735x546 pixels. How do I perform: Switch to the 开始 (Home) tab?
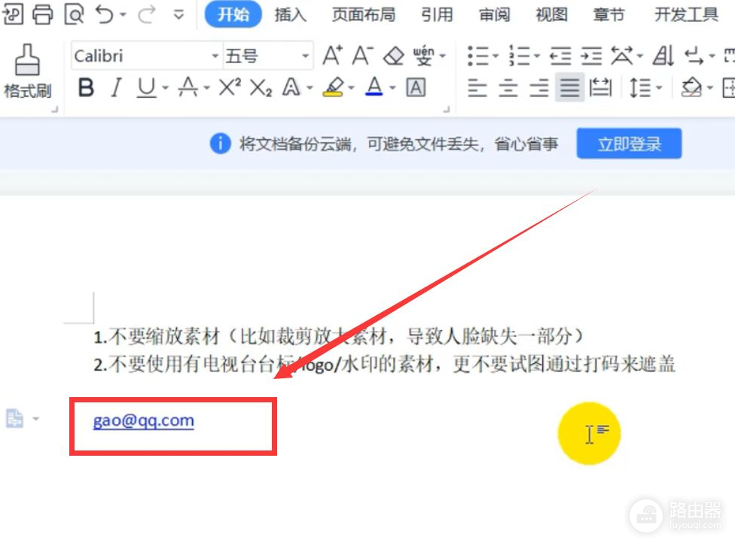coord(233,14)
